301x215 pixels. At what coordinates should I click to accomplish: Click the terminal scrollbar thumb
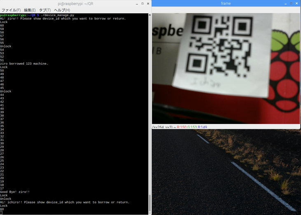coord(149,202)
